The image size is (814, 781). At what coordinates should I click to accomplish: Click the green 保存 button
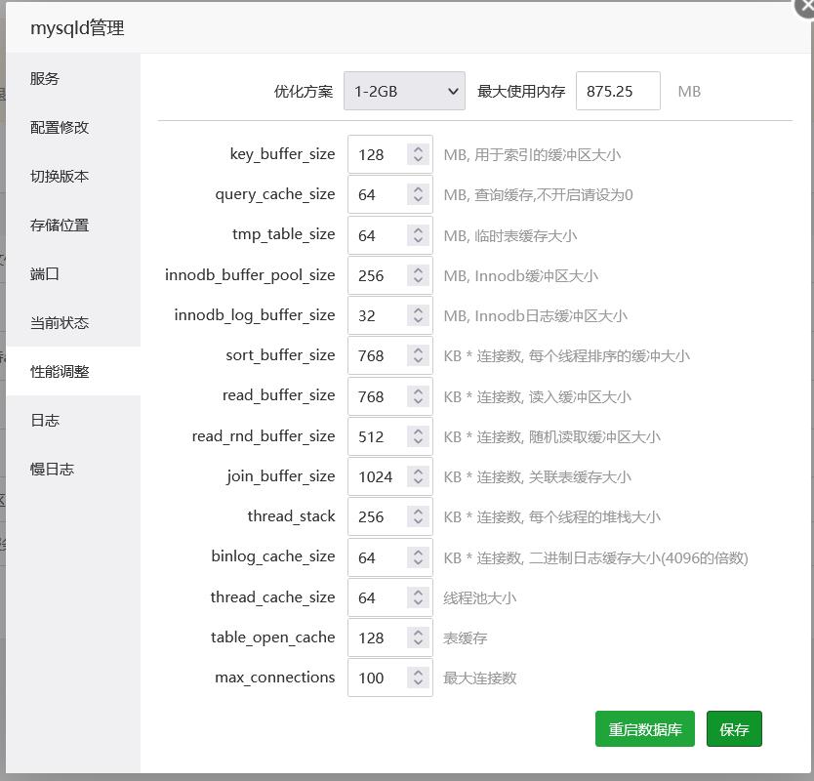(x=734, y=729)
